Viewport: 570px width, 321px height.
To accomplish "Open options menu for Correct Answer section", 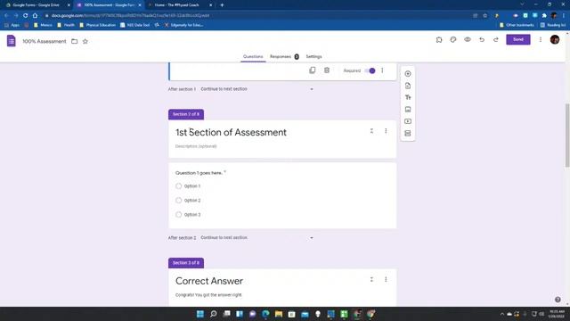I will 386,279.
